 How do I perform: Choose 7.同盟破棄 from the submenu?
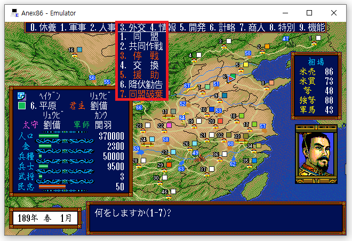click(x=142, y=94)
